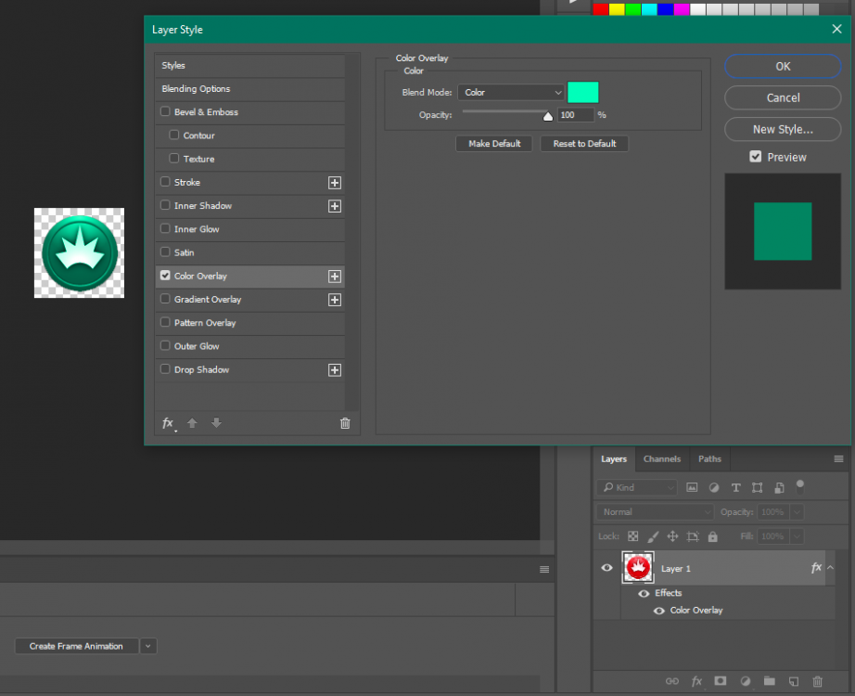Add another Color Overlay with plus icon
Screen dimensions: 855x696
coord(334,277)
